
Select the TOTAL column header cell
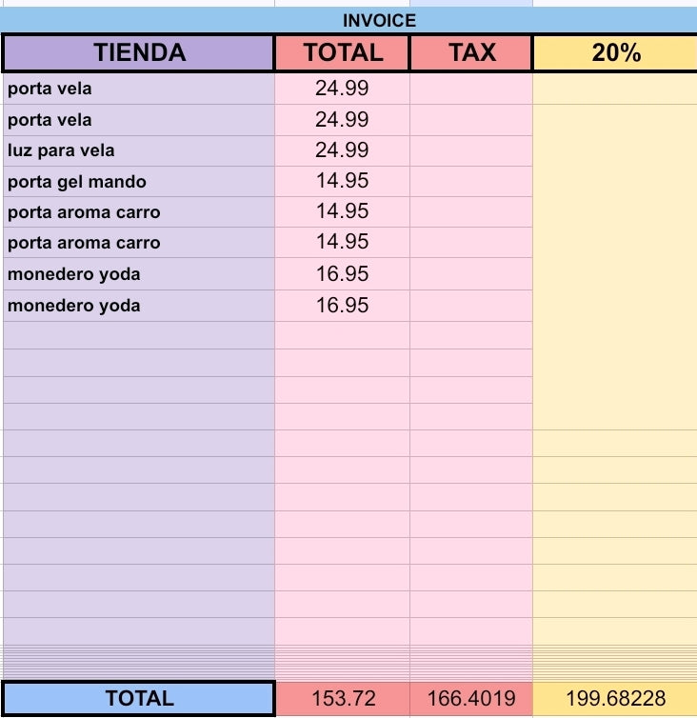coord(343,52)
